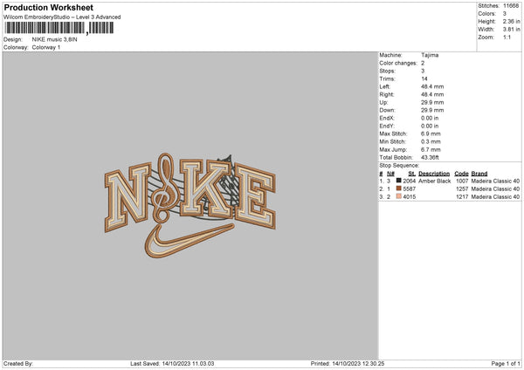The height and width of the screenshot is (370, 524).
Task: Click the 'Stop Sequence:' heading
Action: (x=399, y=165)
